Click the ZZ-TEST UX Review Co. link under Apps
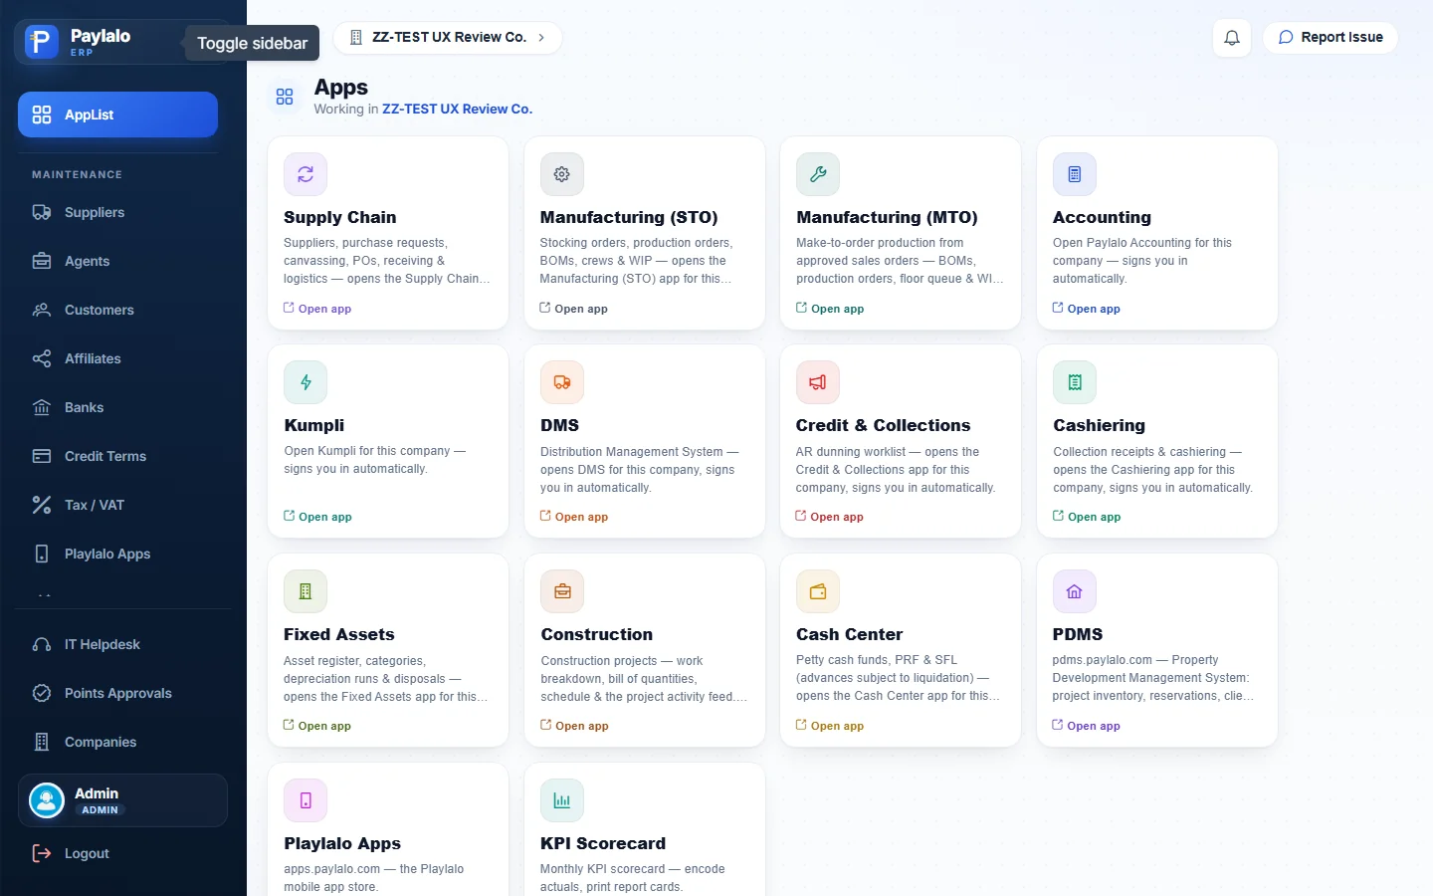The width and height of the screenshot is (1433, 896). coord(457,110)
